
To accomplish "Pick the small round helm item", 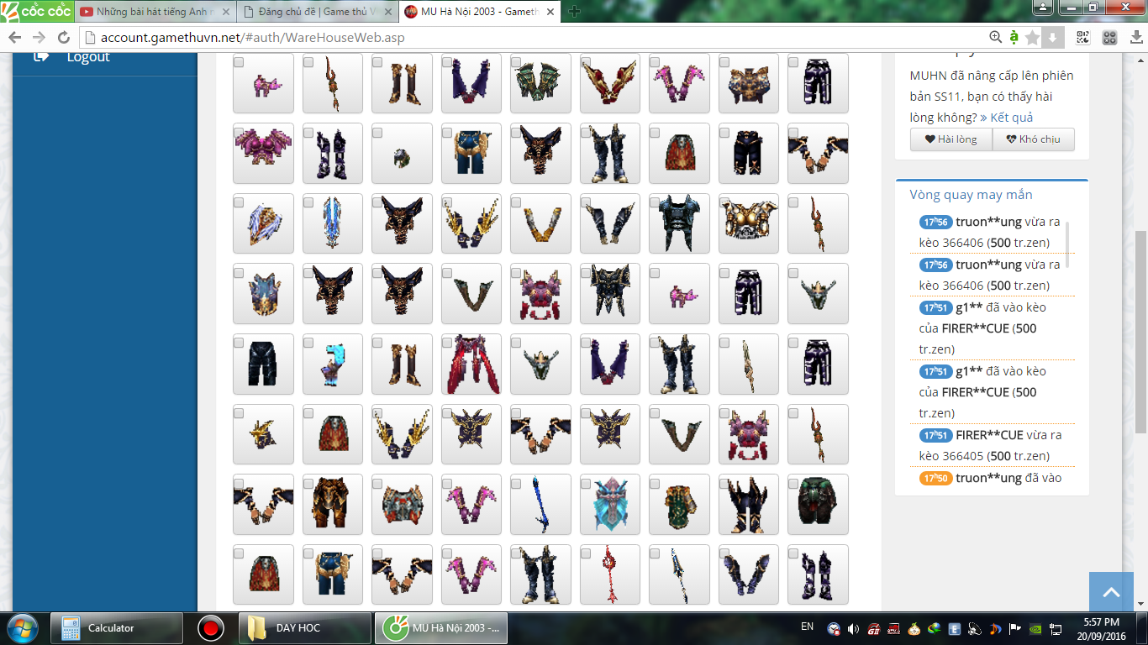I will pos(402,154).
